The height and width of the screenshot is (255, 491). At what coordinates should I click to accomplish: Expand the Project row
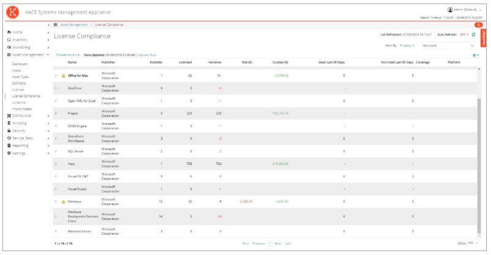(x=56, y=113)
